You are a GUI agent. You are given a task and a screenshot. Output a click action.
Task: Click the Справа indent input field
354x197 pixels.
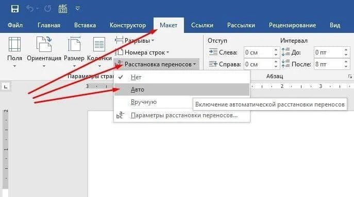(x=259, y=64)
